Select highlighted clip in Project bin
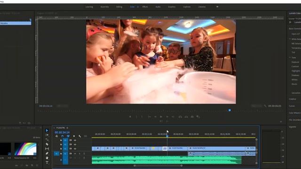This screenshot has height=169, width=301. 16,23
